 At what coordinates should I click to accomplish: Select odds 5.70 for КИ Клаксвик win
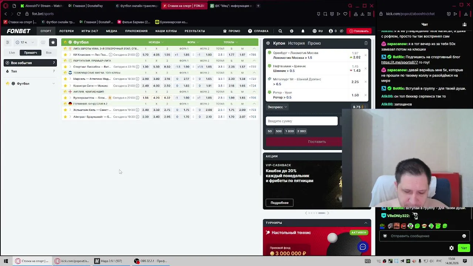tap(146, 55)
